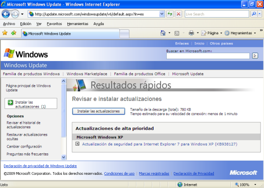Click the magnifier Search button
Viewport: 264px width, 188px height.
pos(254,14)
